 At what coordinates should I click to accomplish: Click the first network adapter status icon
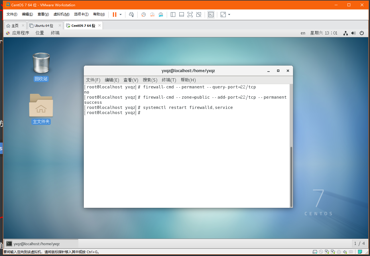tap(327, 252)
